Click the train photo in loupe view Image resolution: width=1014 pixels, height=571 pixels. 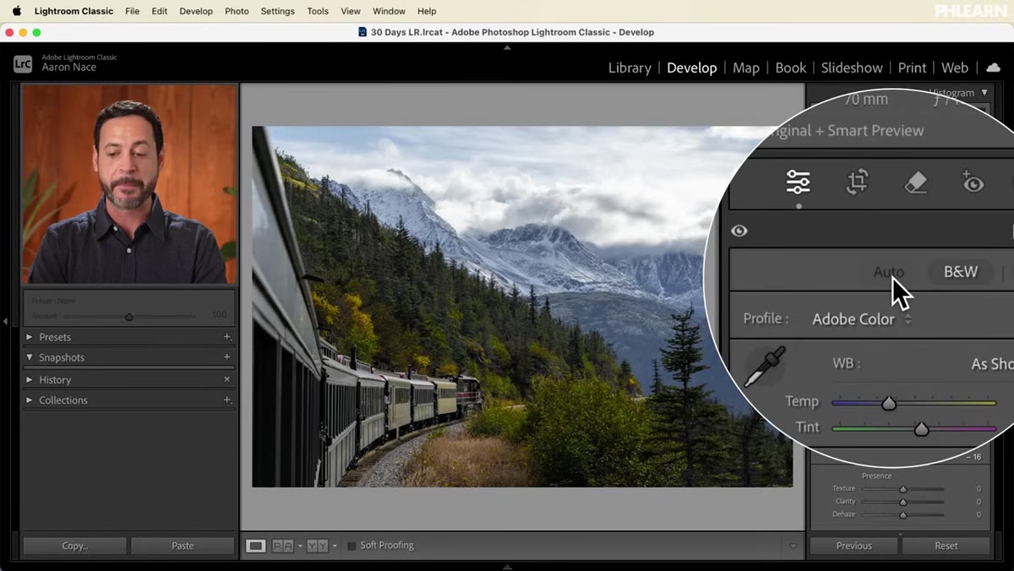point(522,307)
